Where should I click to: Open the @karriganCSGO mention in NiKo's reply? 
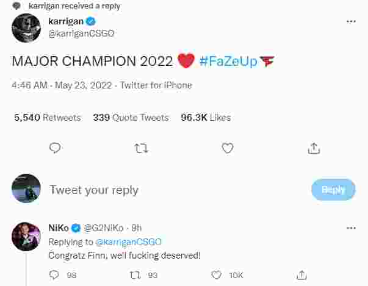[x=129, y=241]
